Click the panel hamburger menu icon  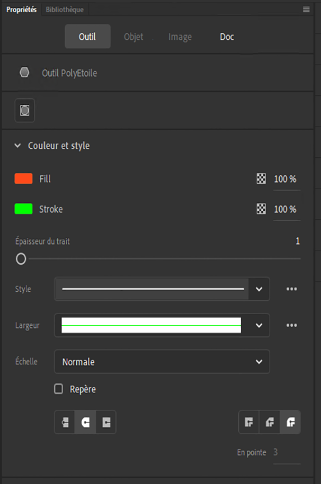coord(306,10)
